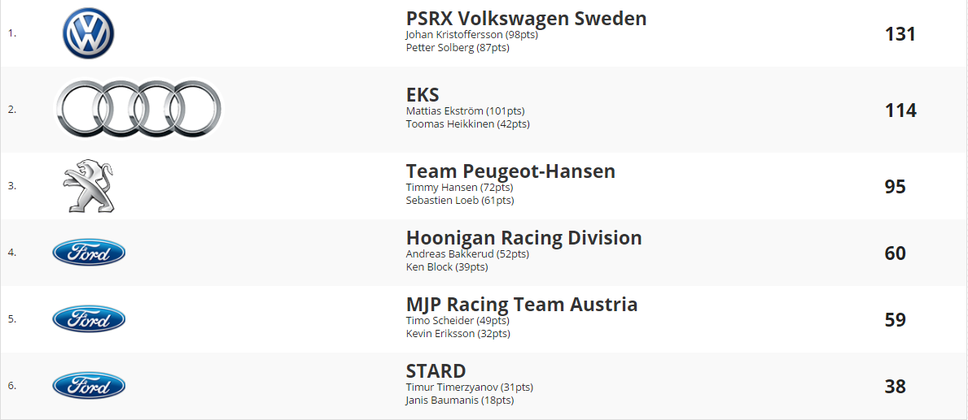Screen dimensions: 968x420
Task: Click Hoonigan Racing Division's Ford logo
Action: point(89,253)
